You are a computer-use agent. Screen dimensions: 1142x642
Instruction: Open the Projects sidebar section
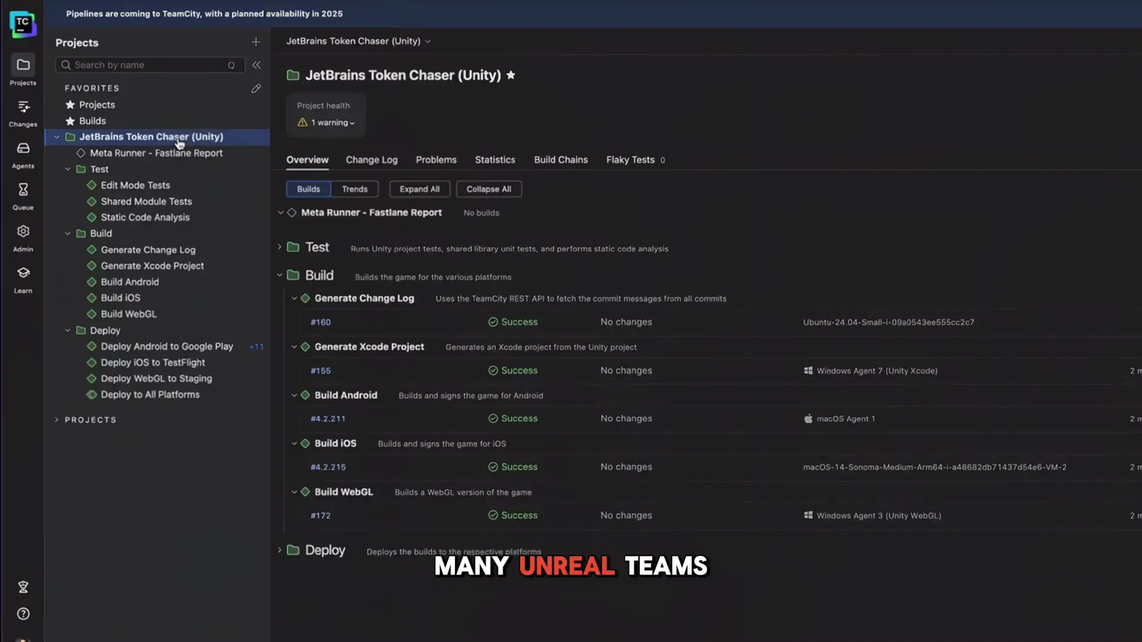click(x=23, y=71)
